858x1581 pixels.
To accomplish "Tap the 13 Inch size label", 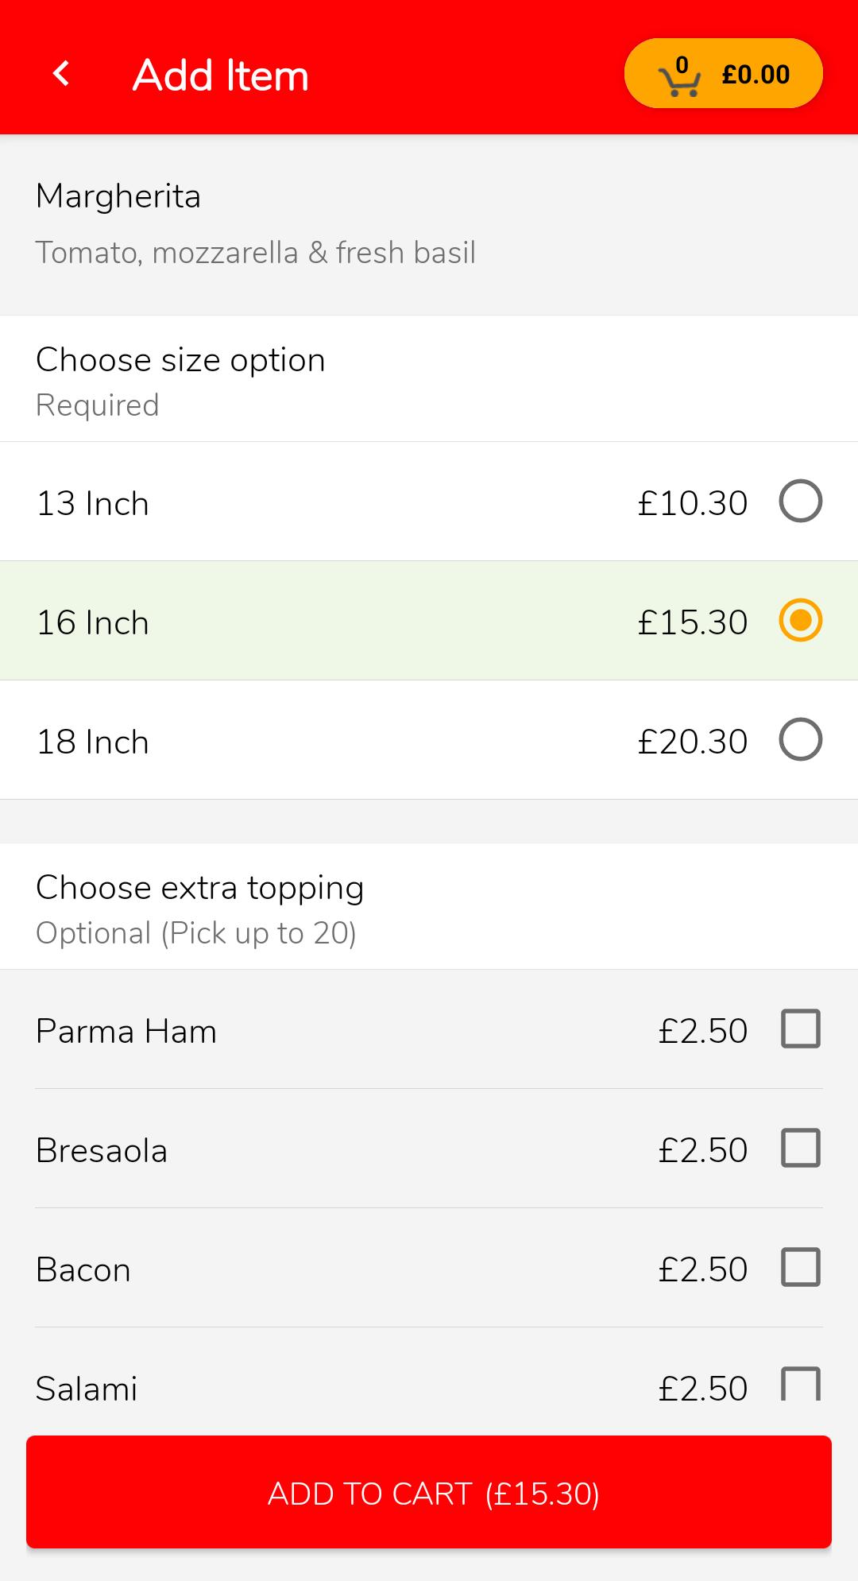I will [93, 503].
